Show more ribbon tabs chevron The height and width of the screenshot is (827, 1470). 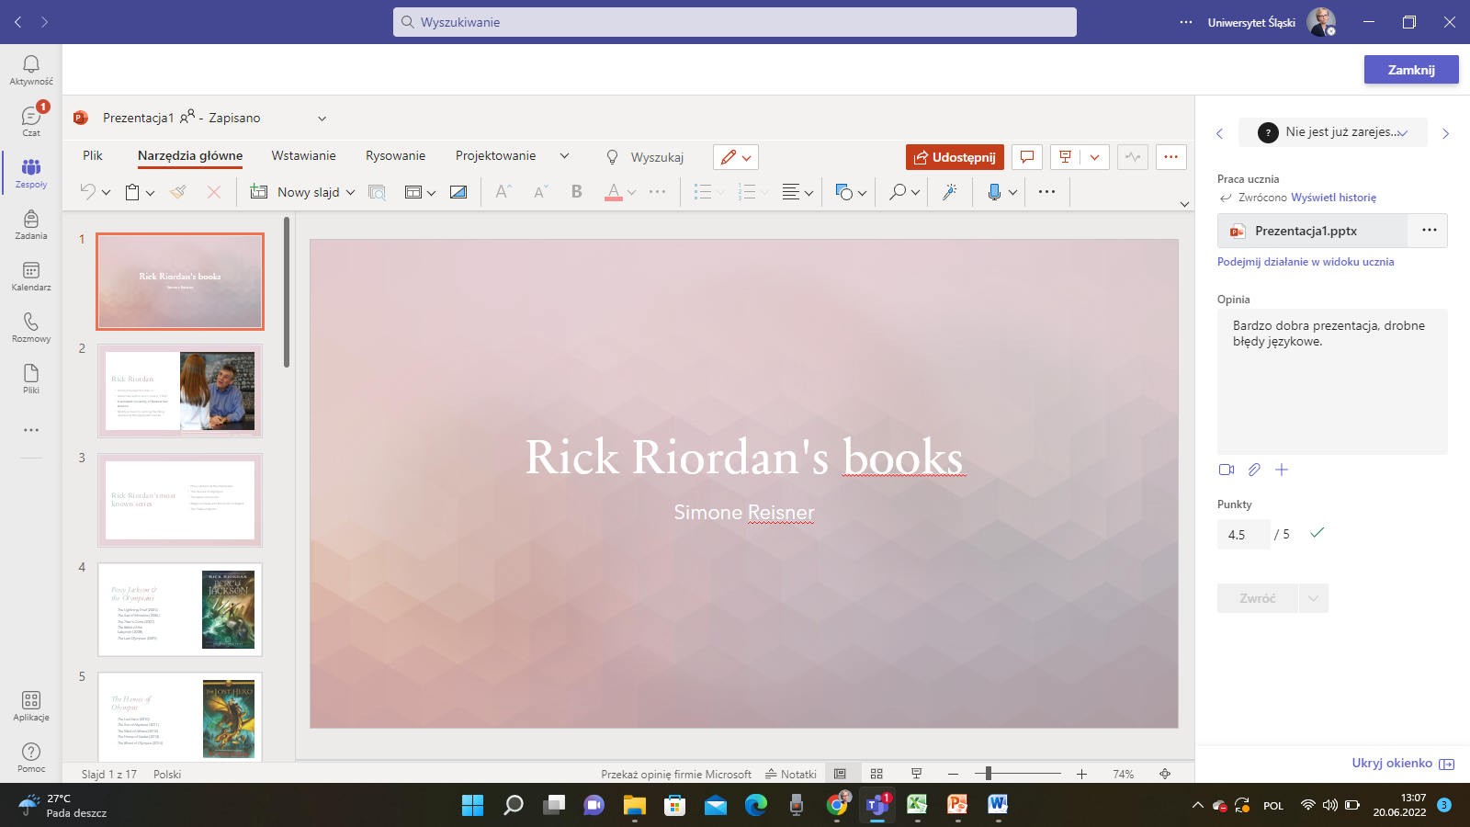tap(564, 155)
